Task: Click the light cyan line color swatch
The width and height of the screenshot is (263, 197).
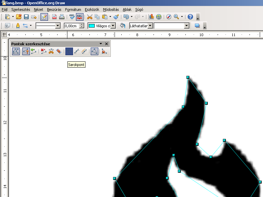Action: [x=92, y=26]
